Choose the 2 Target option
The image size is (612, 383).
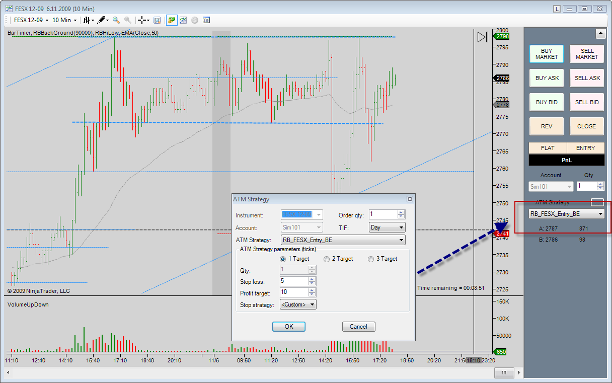click(x=327, y=259)
